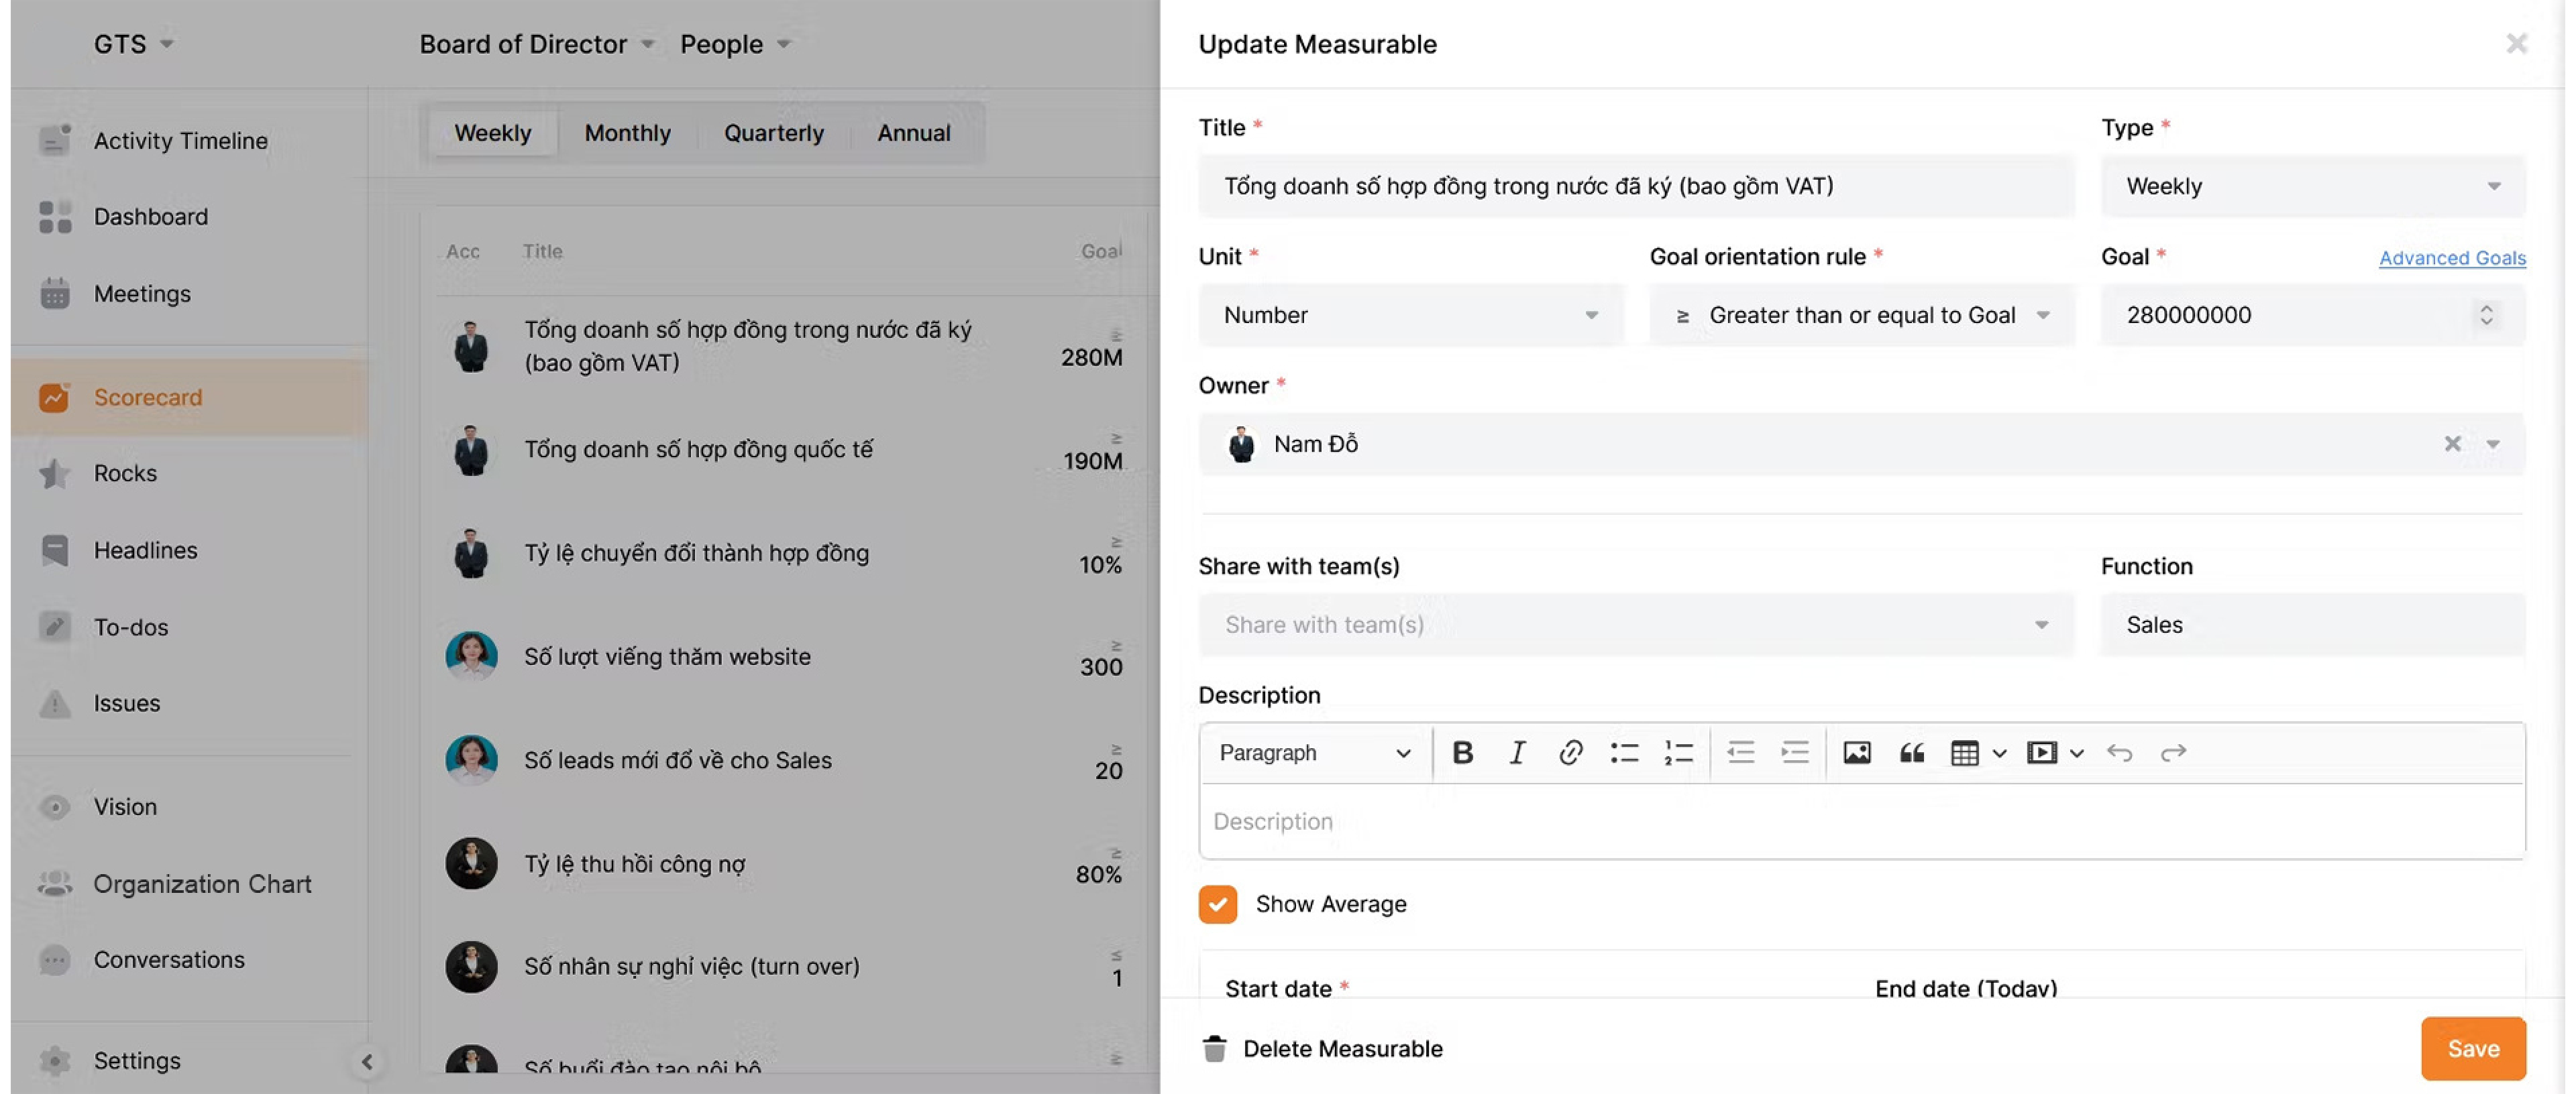Expand the Share with team(s) dropdown
This screenshot has height=1094, width=2576.
pyautogui.click(x=1636, y=625)
